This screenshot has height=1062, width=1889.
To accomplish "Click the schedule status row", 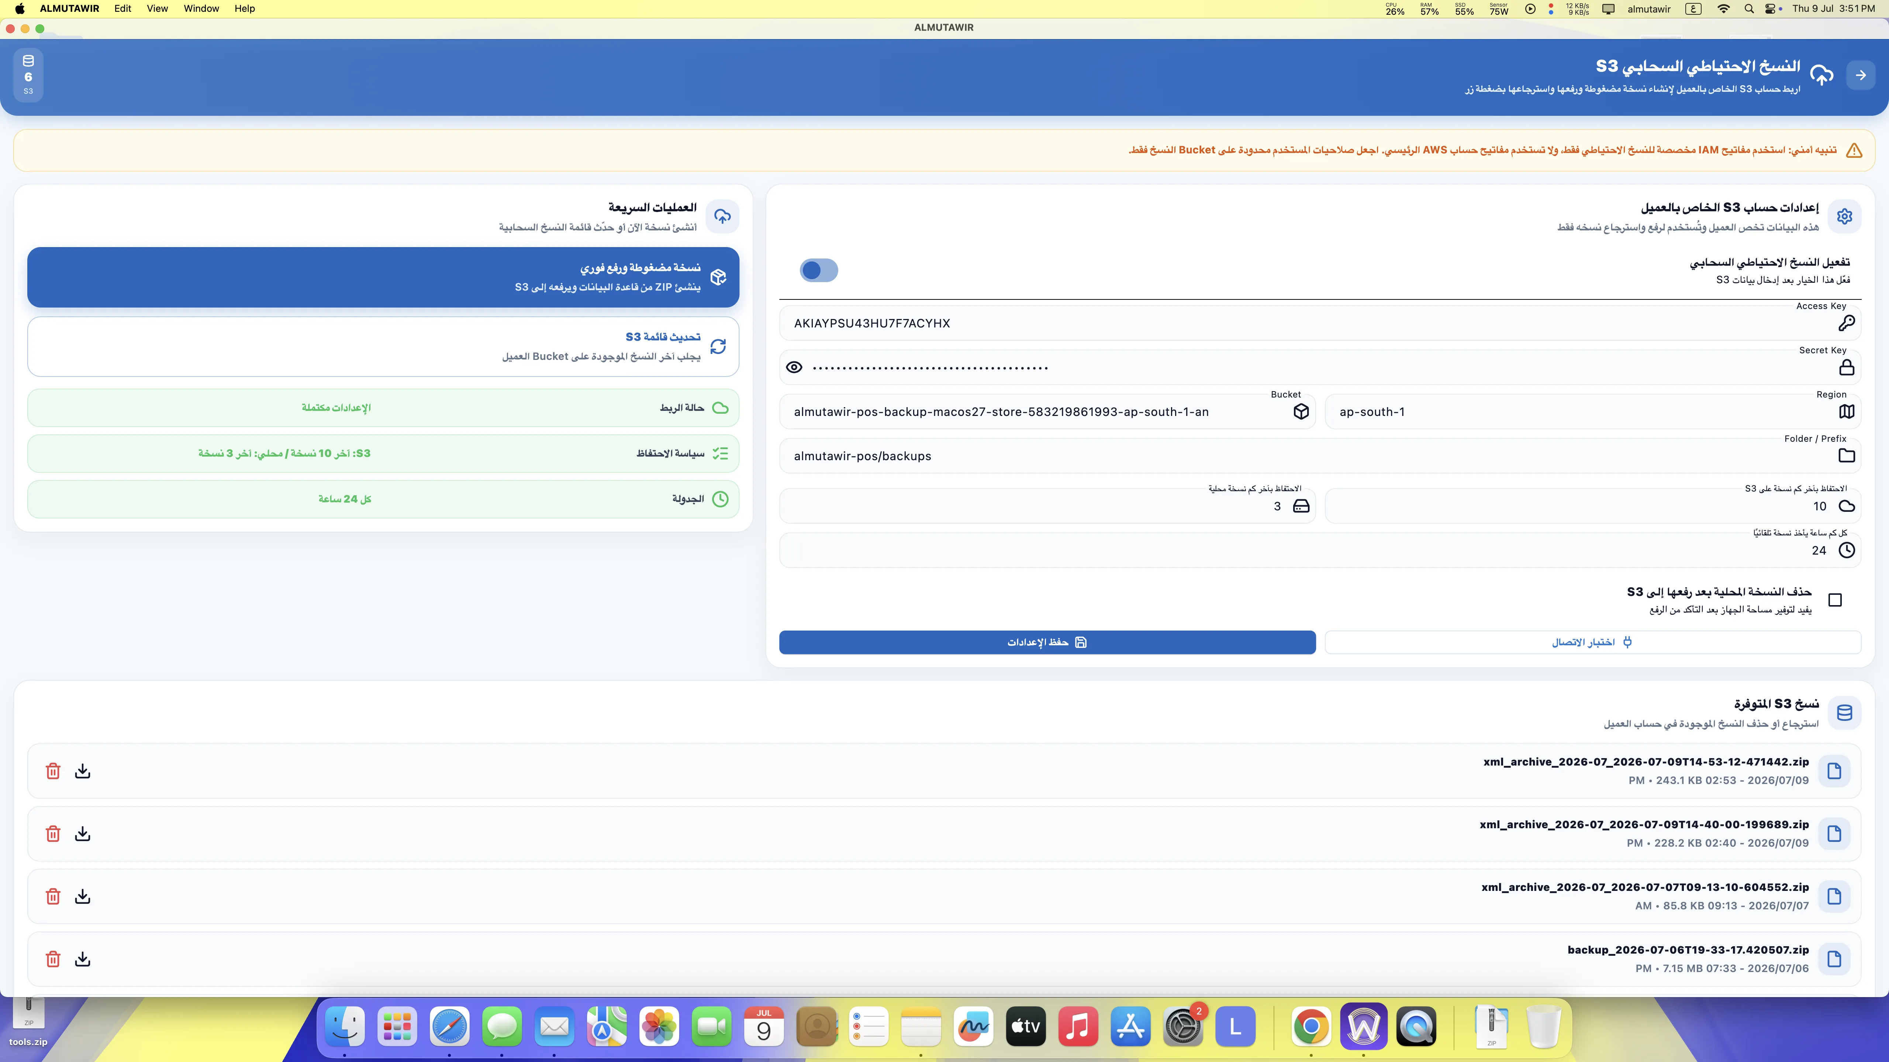I will (x=383, y=499).
